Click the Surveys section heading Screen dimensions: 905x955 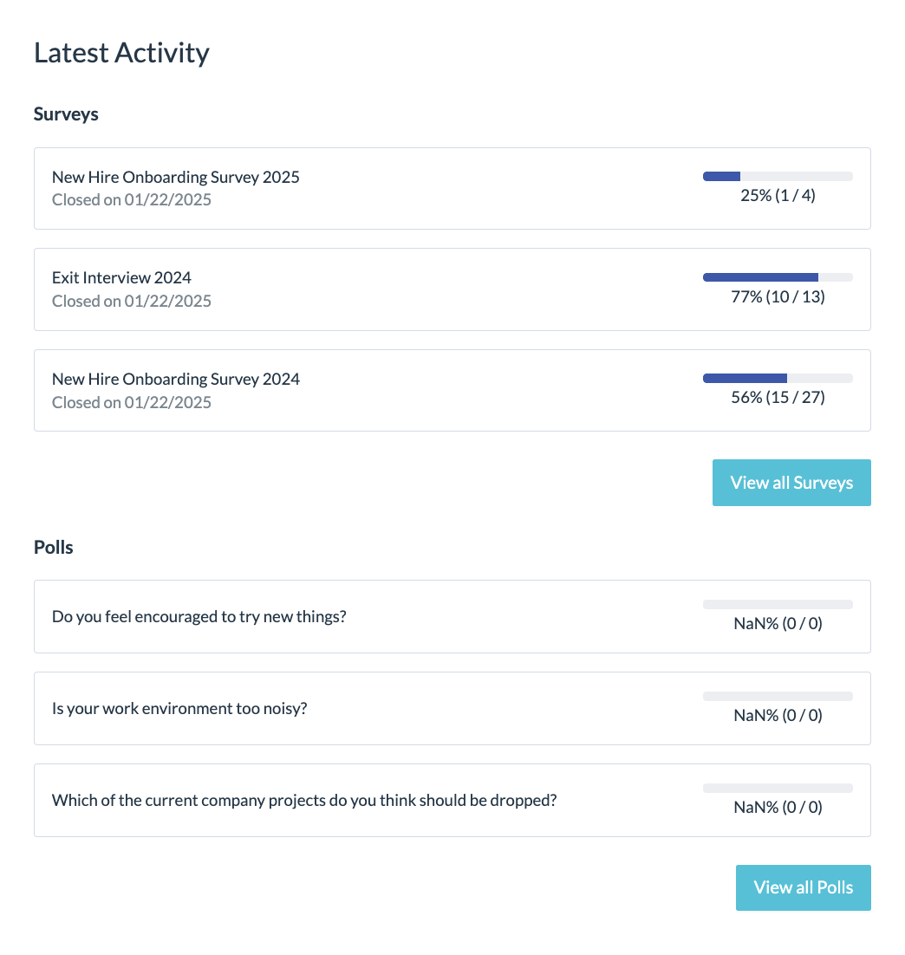point(66,114)
